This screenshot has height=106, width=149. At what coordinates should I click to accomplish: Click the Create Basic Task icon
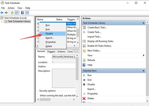(x=84, y=27)
